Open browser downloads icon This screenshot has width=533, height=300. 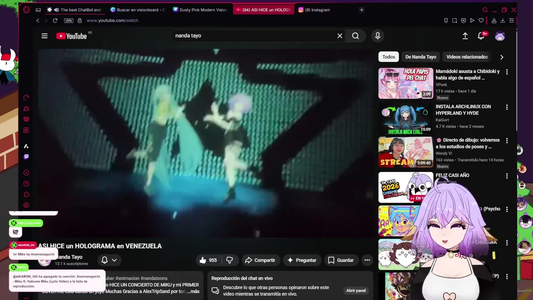click(x=503, y=20)
